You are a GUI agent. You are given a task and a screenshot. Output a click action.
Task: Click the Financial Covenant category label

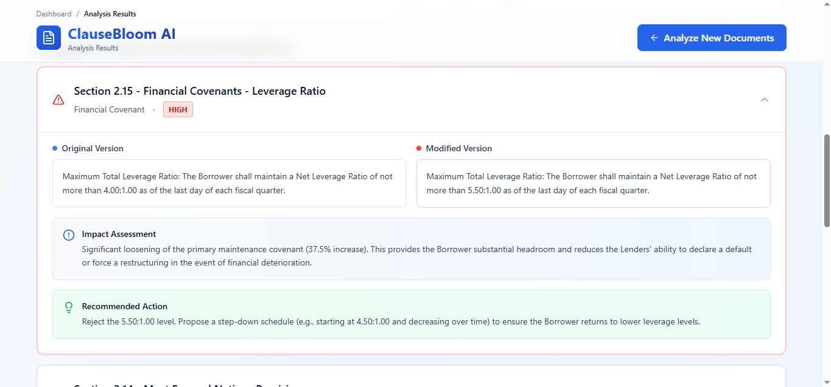click(x=110, y=109)
